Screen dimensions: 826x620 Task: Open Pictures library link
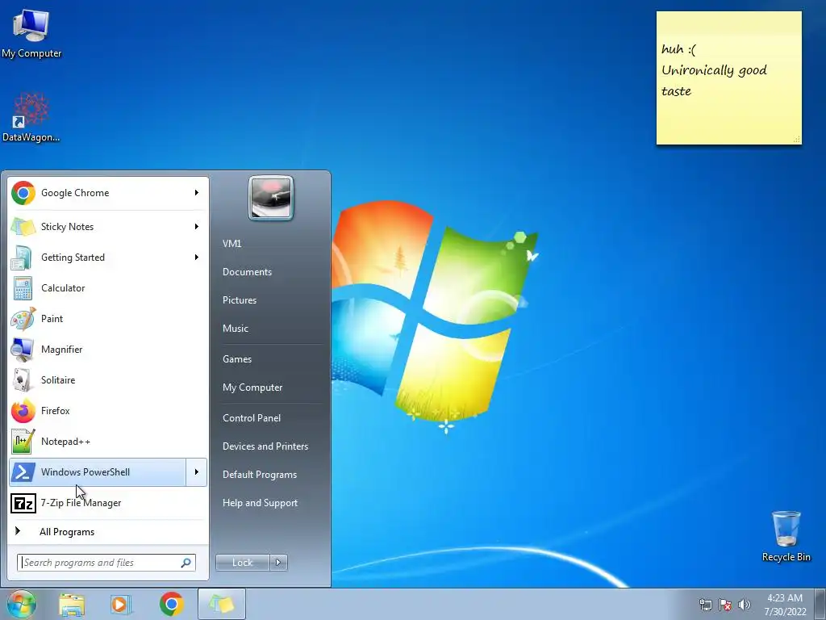click(x=239, y=300)
